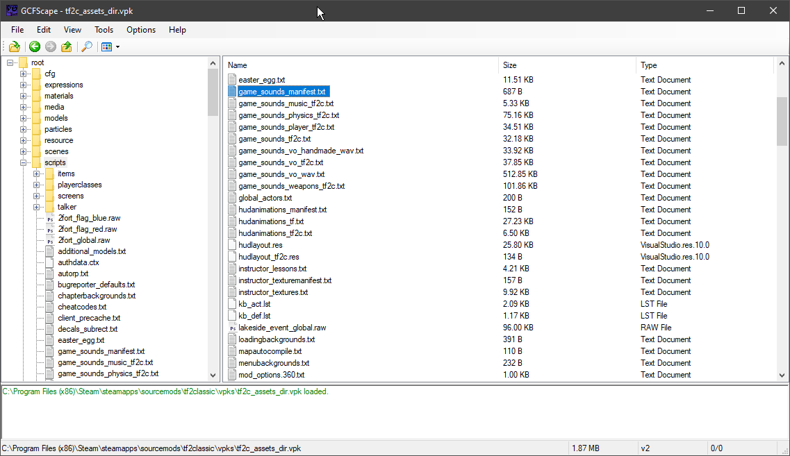Select game_sounds_music_tf2c.txt in file list
790x456 pixels.
286,103
